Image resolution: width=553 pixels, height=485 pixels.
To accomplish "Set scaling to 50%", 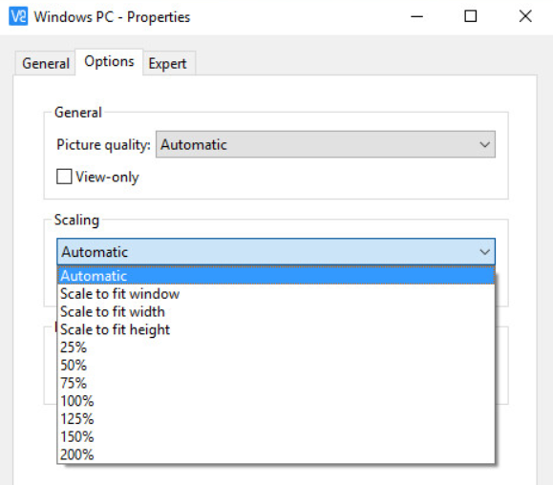I will tap(276, 365).
